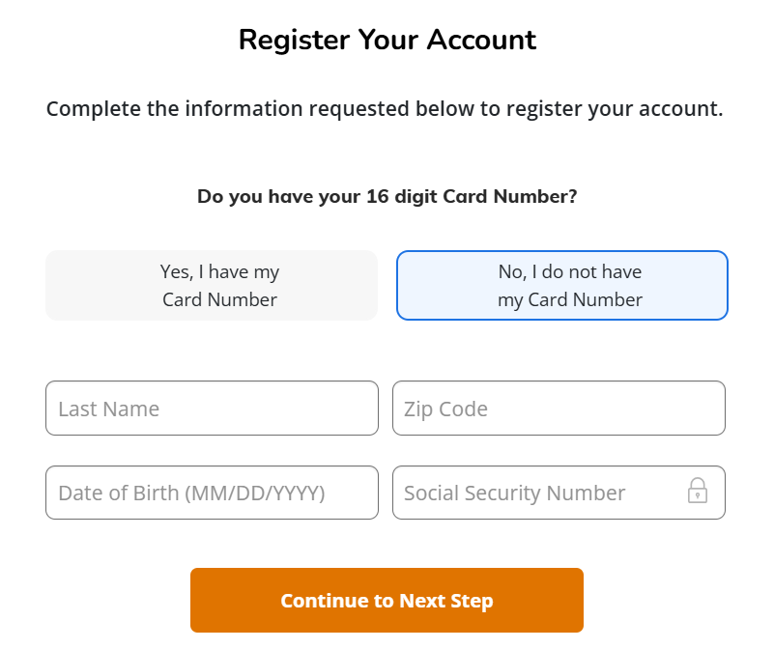This screenshot has width=774, height=649.
Task: Click the Social Security Number placeholder text
Action: [515, 493]
